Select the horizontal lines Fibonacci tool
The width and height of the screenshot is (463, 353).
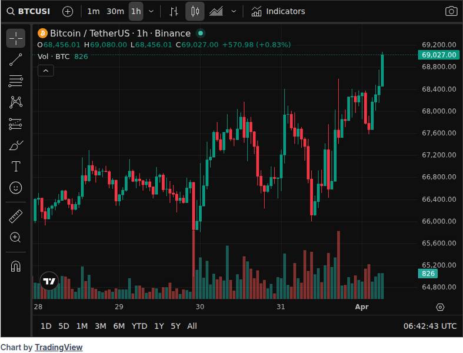coord(16,81)
